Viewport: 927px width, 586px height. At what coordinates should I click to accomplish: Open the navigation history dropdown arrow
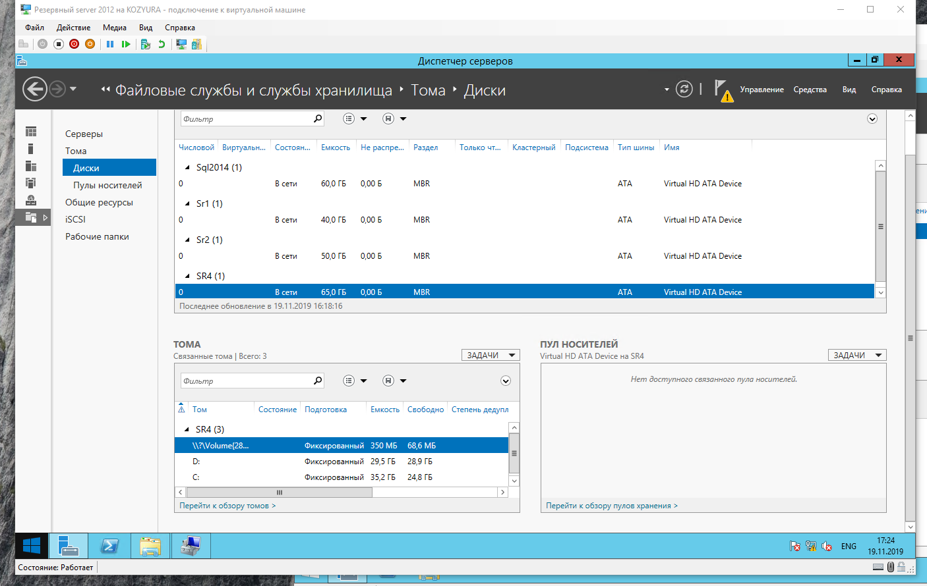pyautogui.click(x=73, y=89)
